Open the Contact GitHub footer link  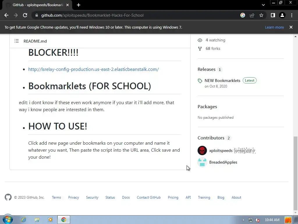point(149,197)
